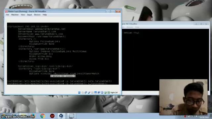This screenshot has height=119, width=212.
Task: Click the ScriptAlias /cgi-bin/ line
Action: click(45, 66)
